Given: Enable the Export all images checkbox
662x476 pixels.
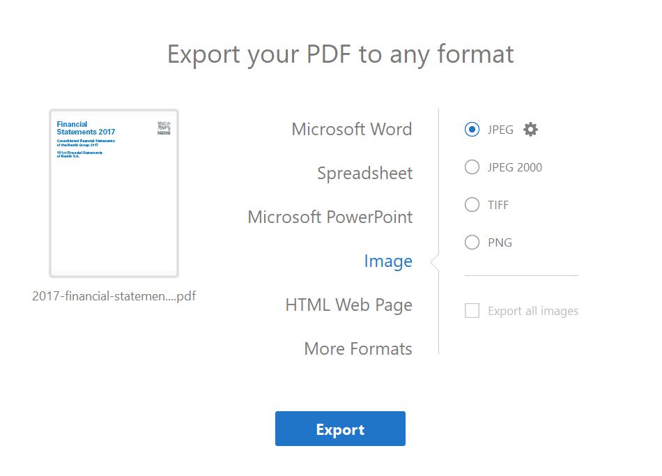Looking at the screenshot, I should tap(472, 311).
